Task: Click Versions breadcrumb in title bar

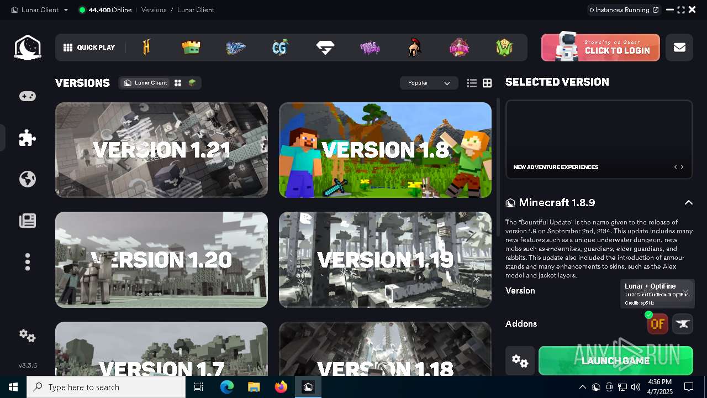Action: tap(154, 10)
